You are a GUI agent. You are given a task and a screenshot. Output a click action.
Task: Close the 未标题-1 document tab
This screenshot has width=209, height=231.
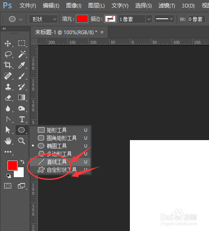click(x=102, y=32)
